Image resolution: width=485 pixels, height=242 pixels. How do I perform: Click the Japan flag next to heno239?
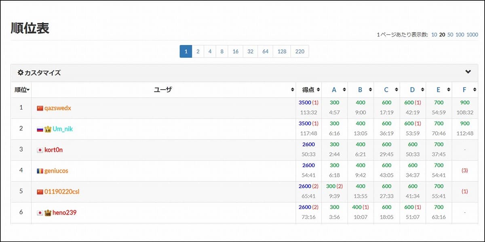[x=40, y=213]
